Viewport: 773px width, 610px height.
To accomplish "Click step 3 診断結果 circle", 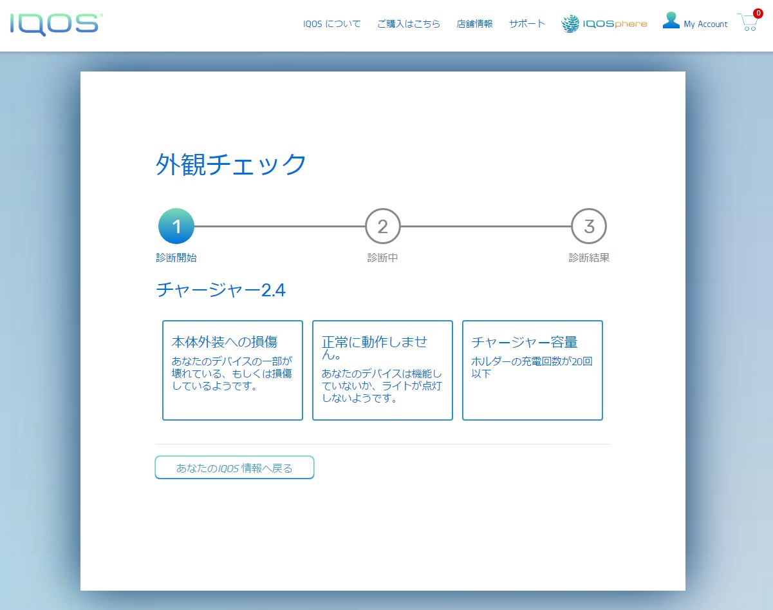I will [x=589, y=226].
